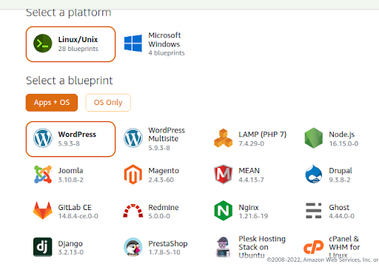Viewport: 379px width, 267px height.
Task: Click the Ghost name text
Action: (x=339, y=207)
